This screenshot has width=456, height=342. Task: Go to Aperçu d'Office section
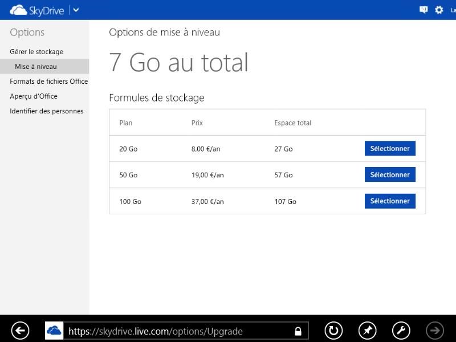pyautogui.click(x=34, y=96)
